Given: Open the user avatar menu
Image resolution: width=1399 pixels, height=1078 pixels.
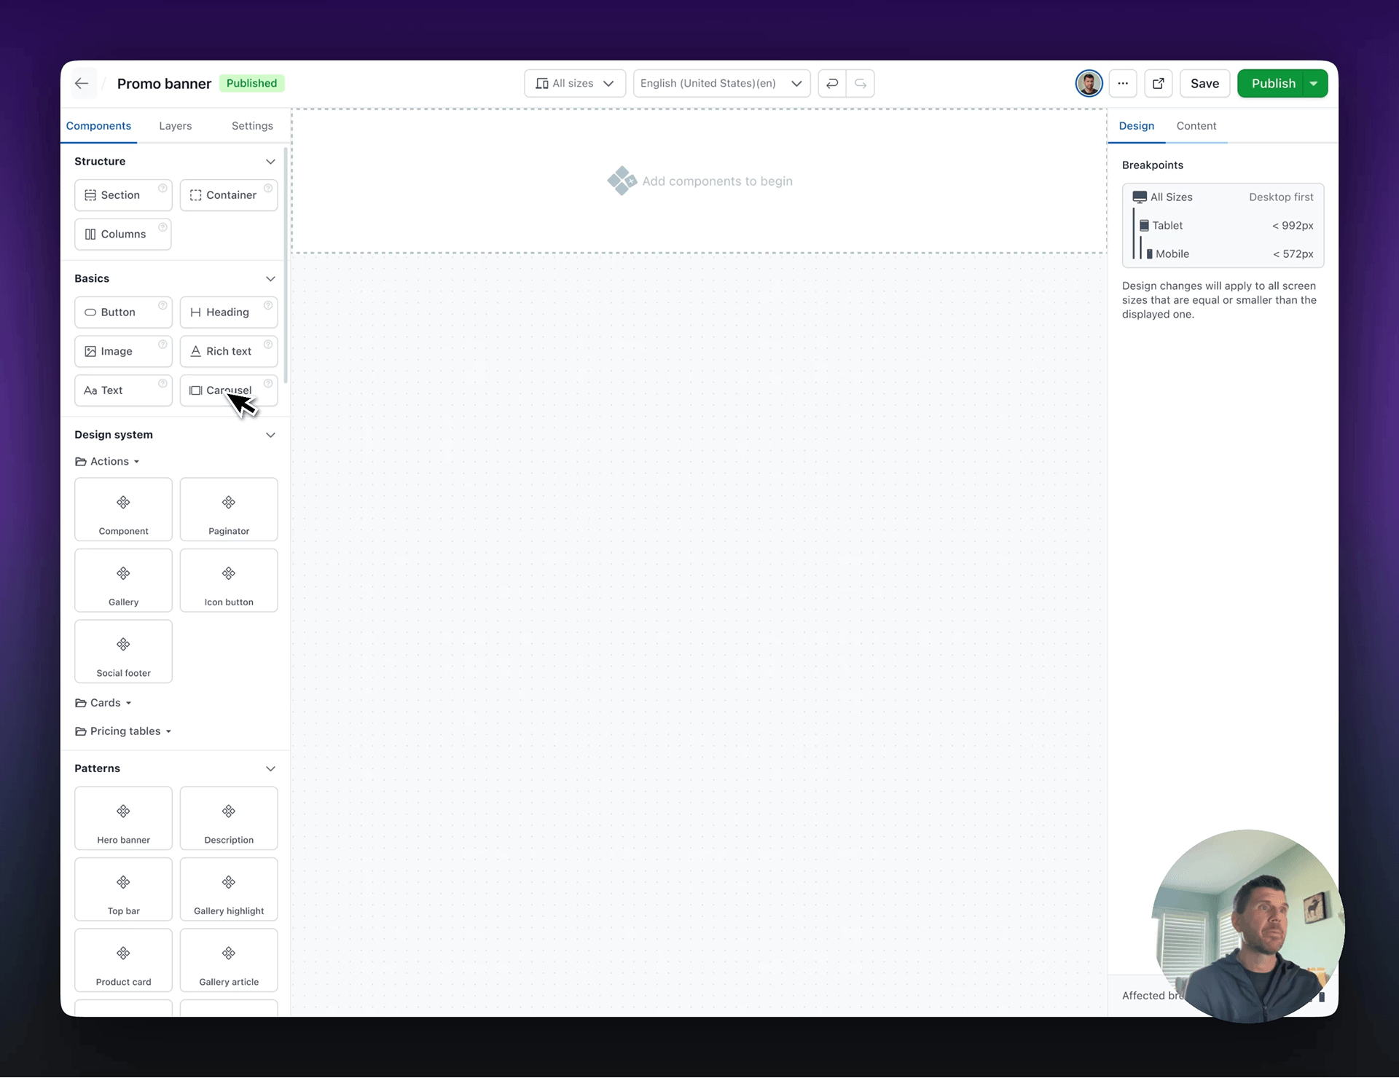Looking at the screenshot, I should [x=1089, y=83].
